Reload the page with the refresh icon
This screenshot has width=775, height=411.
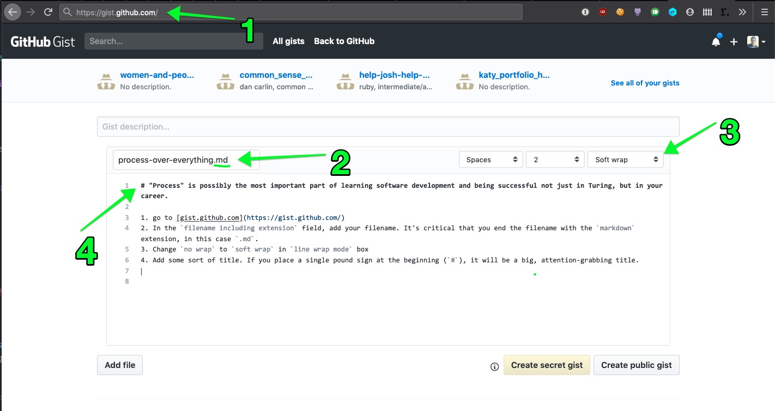tap(48, 12)
